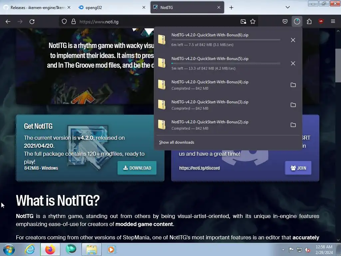Click Firefox icon in taskbar
This screenshot has width=341, height=256.
pyautogui.click(x=50, y=249)
